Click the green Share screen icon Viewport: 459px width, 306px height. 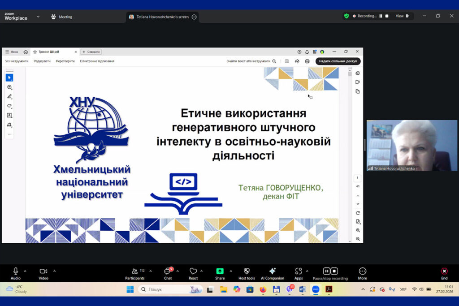[220, 272]
